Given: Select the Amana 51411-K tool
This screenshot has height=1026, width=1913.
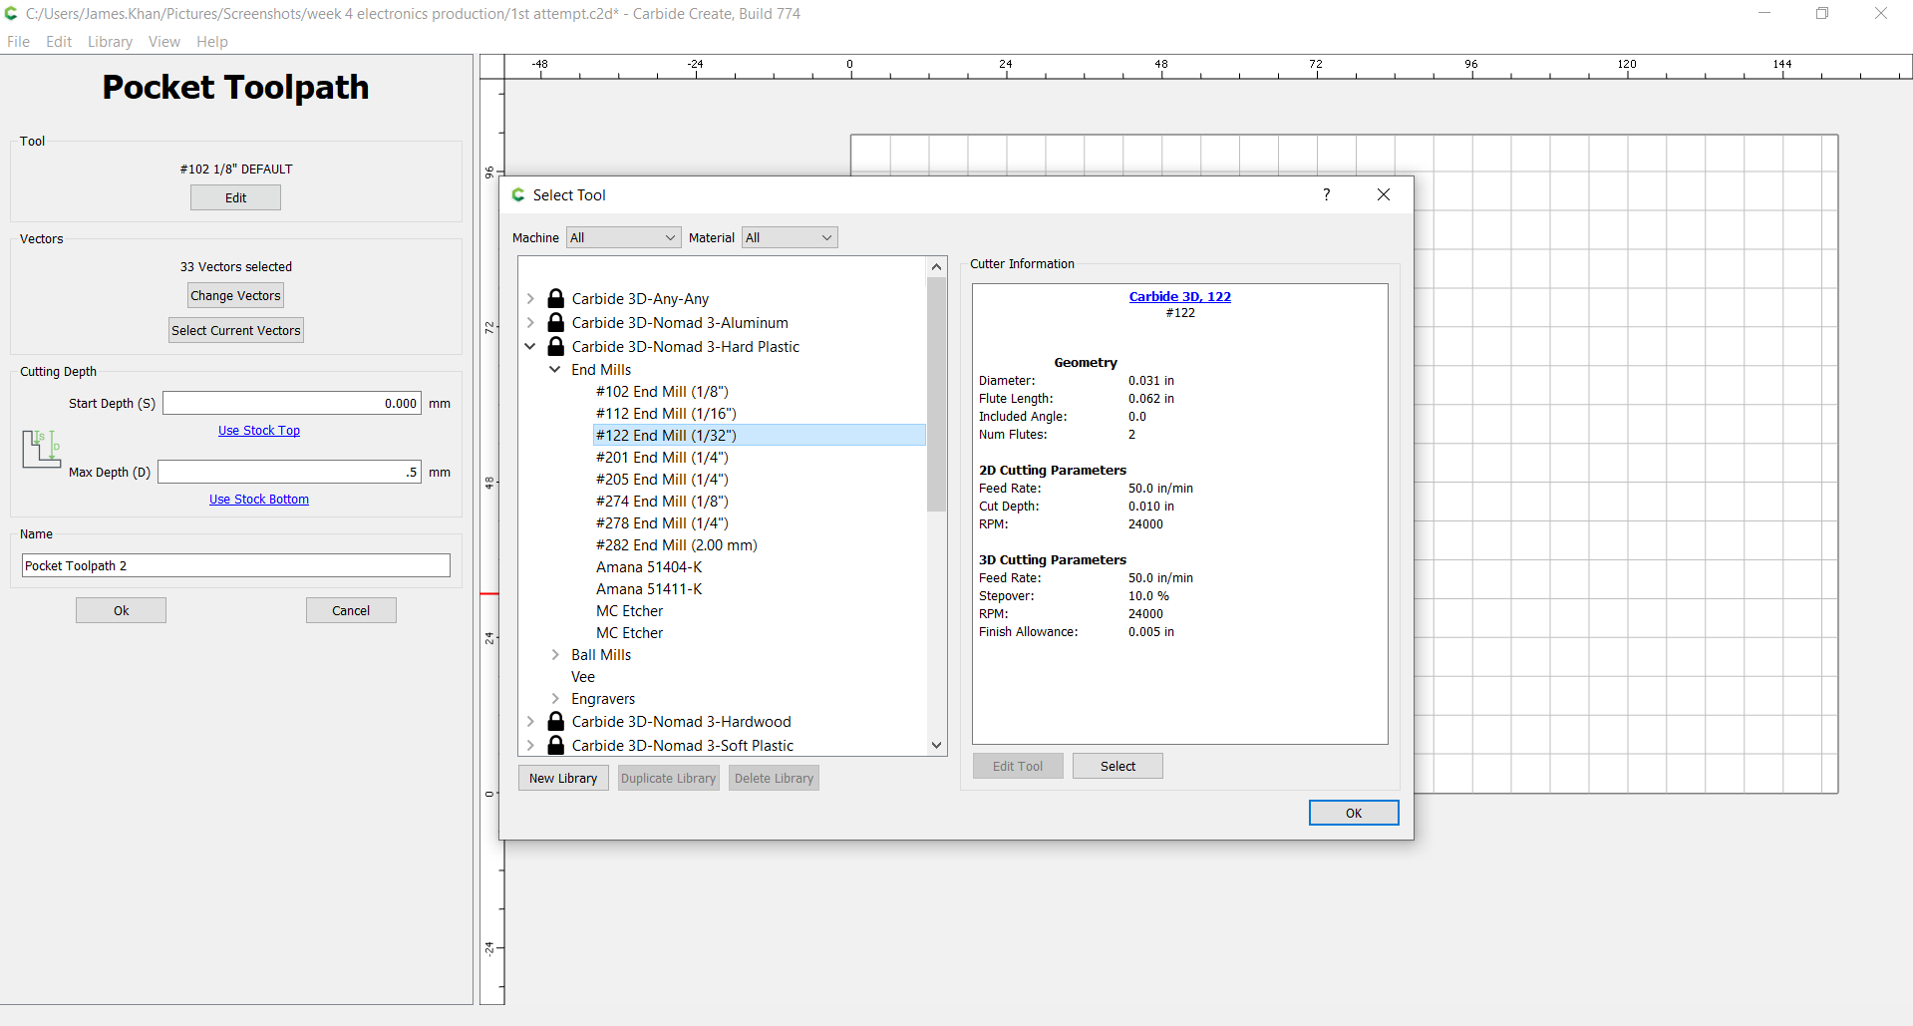Looking at the screenshot, I should point(649,588).
